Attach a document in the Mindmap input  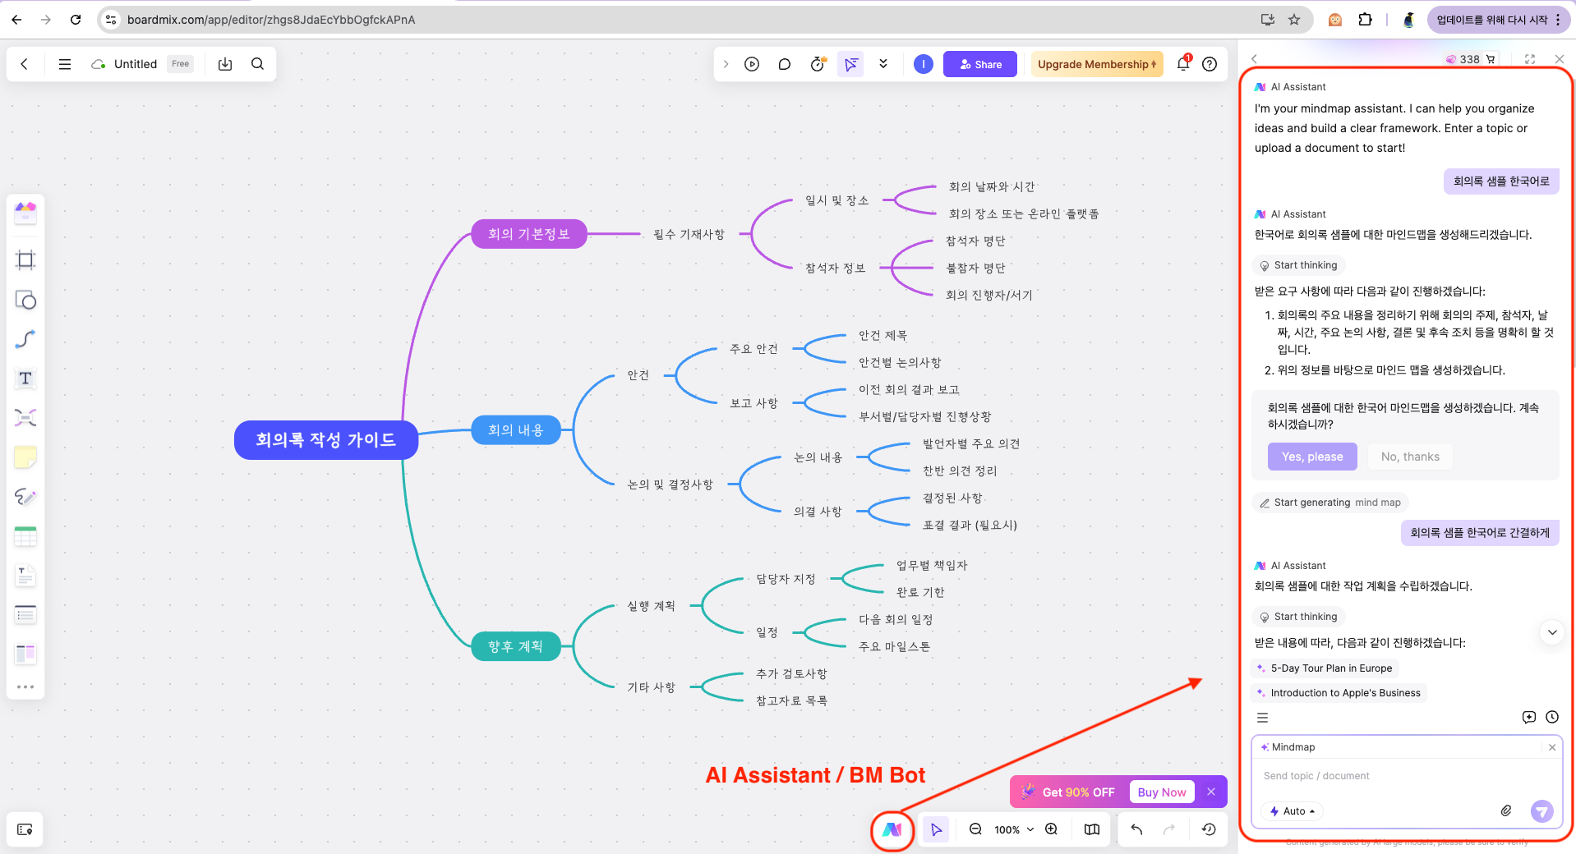(x=1506, y=810)
